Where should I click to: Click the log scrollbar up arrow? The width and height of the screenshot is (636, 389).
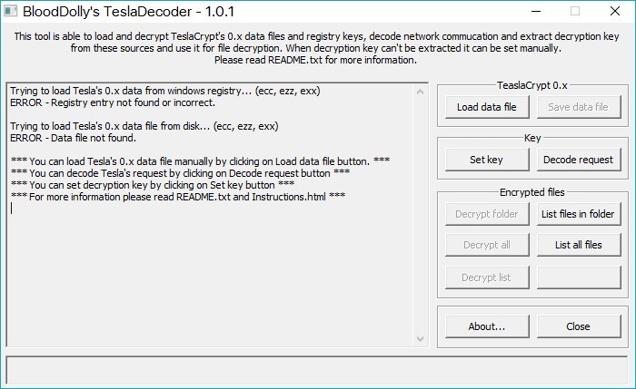(x=420, y=92)
